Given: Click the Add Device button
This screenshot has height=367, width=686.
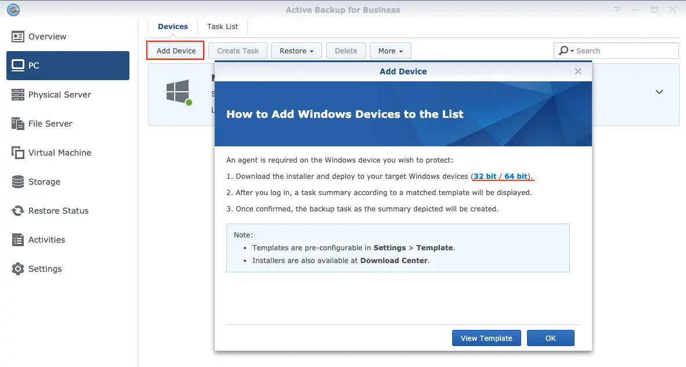Looking at the screenshot, I should coord(176,51).
